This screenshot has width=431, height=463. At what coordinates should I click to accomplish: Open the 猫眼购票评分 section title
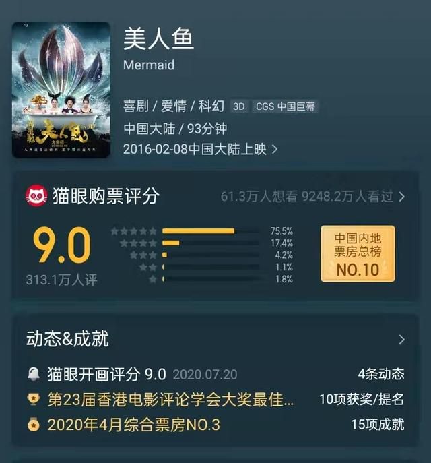pos(106,195)
